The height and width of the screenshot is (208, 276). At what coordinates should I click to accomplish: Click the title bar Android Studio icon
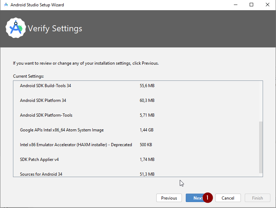6,5
